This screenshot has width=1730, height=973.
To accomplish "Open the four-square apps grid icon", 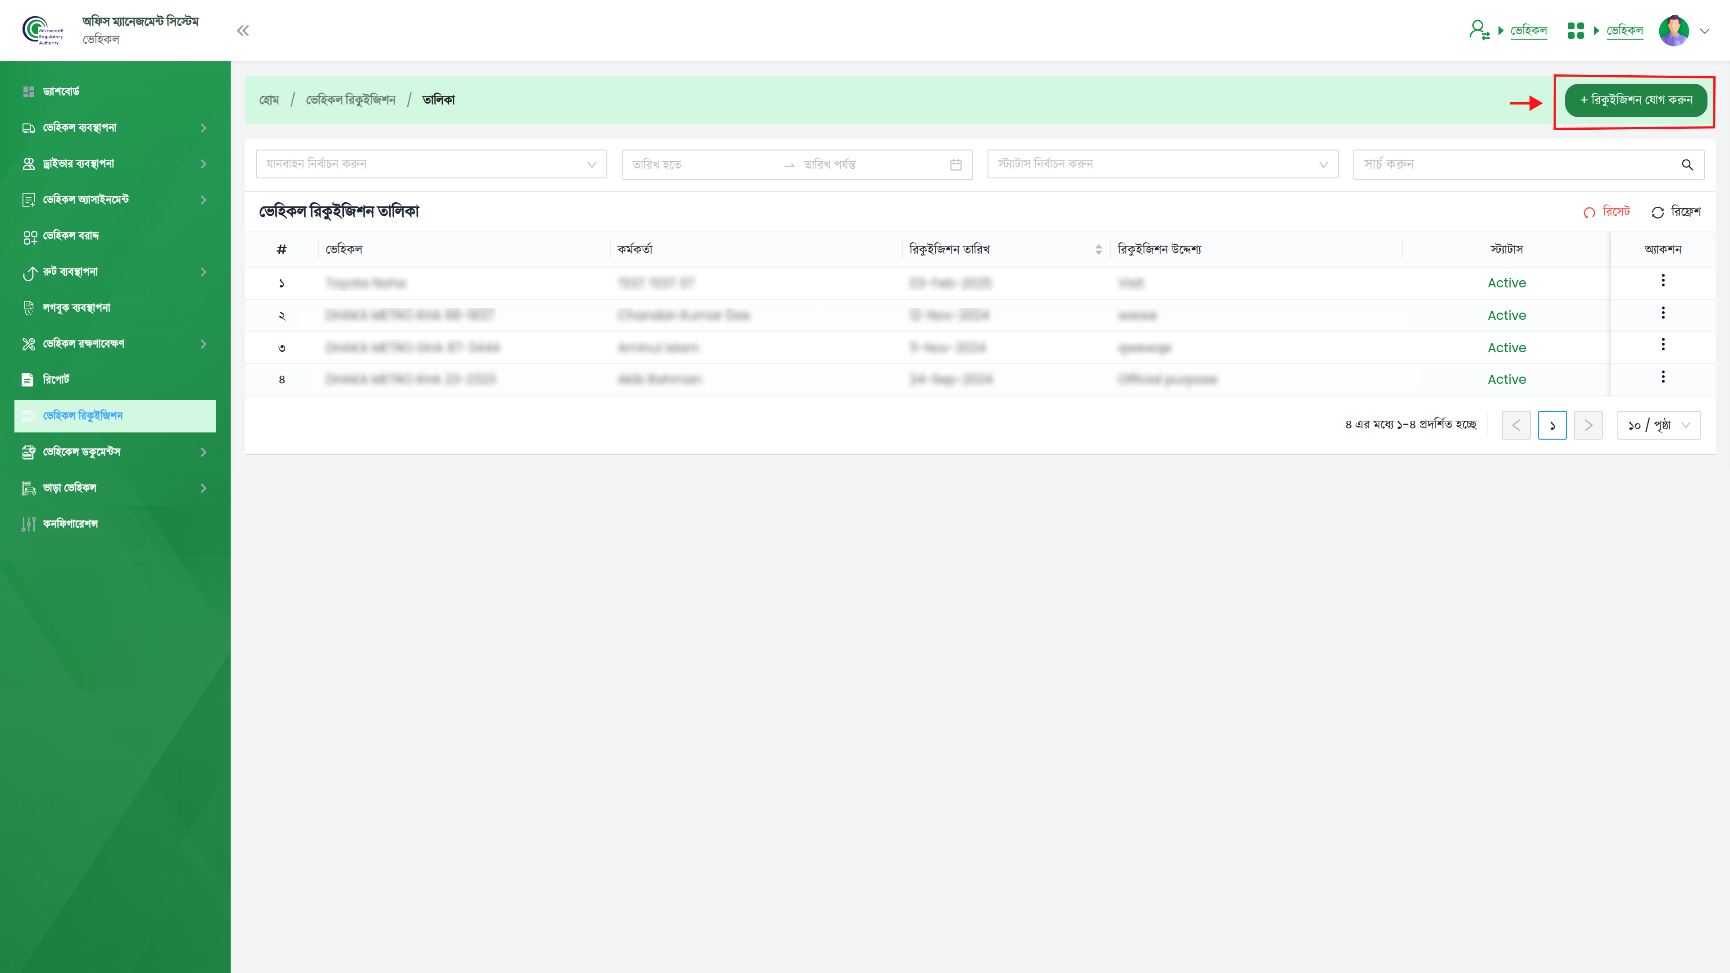I will tap(1575, 31).
